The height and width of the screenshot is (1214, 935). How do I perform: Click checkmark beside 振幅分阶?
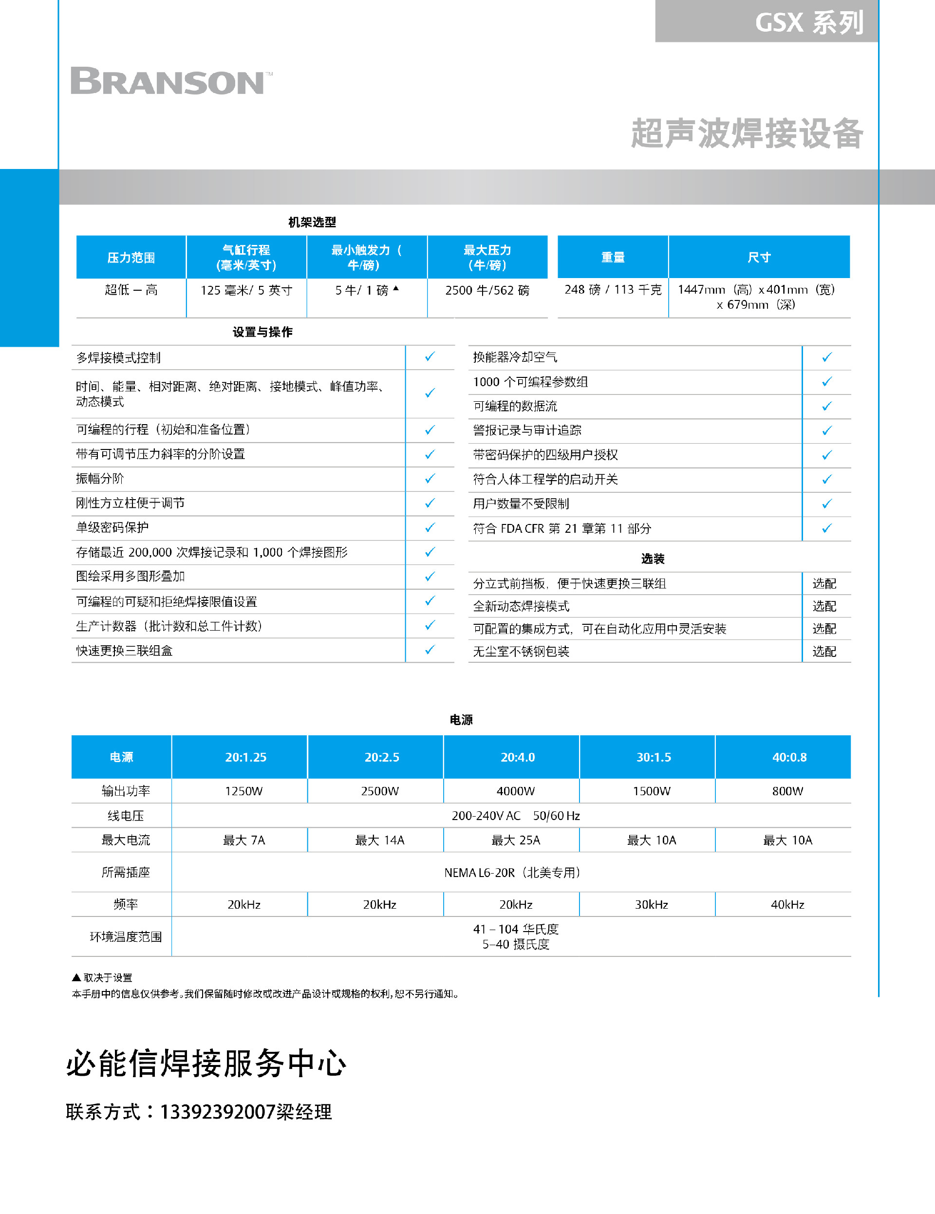pyautogui.click(x=430, y=478)
